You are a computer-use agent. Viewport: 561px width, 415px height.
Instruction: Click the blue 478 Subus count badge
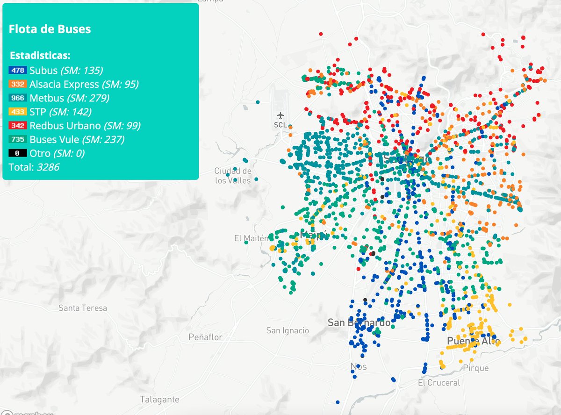(x=18, y=71)
